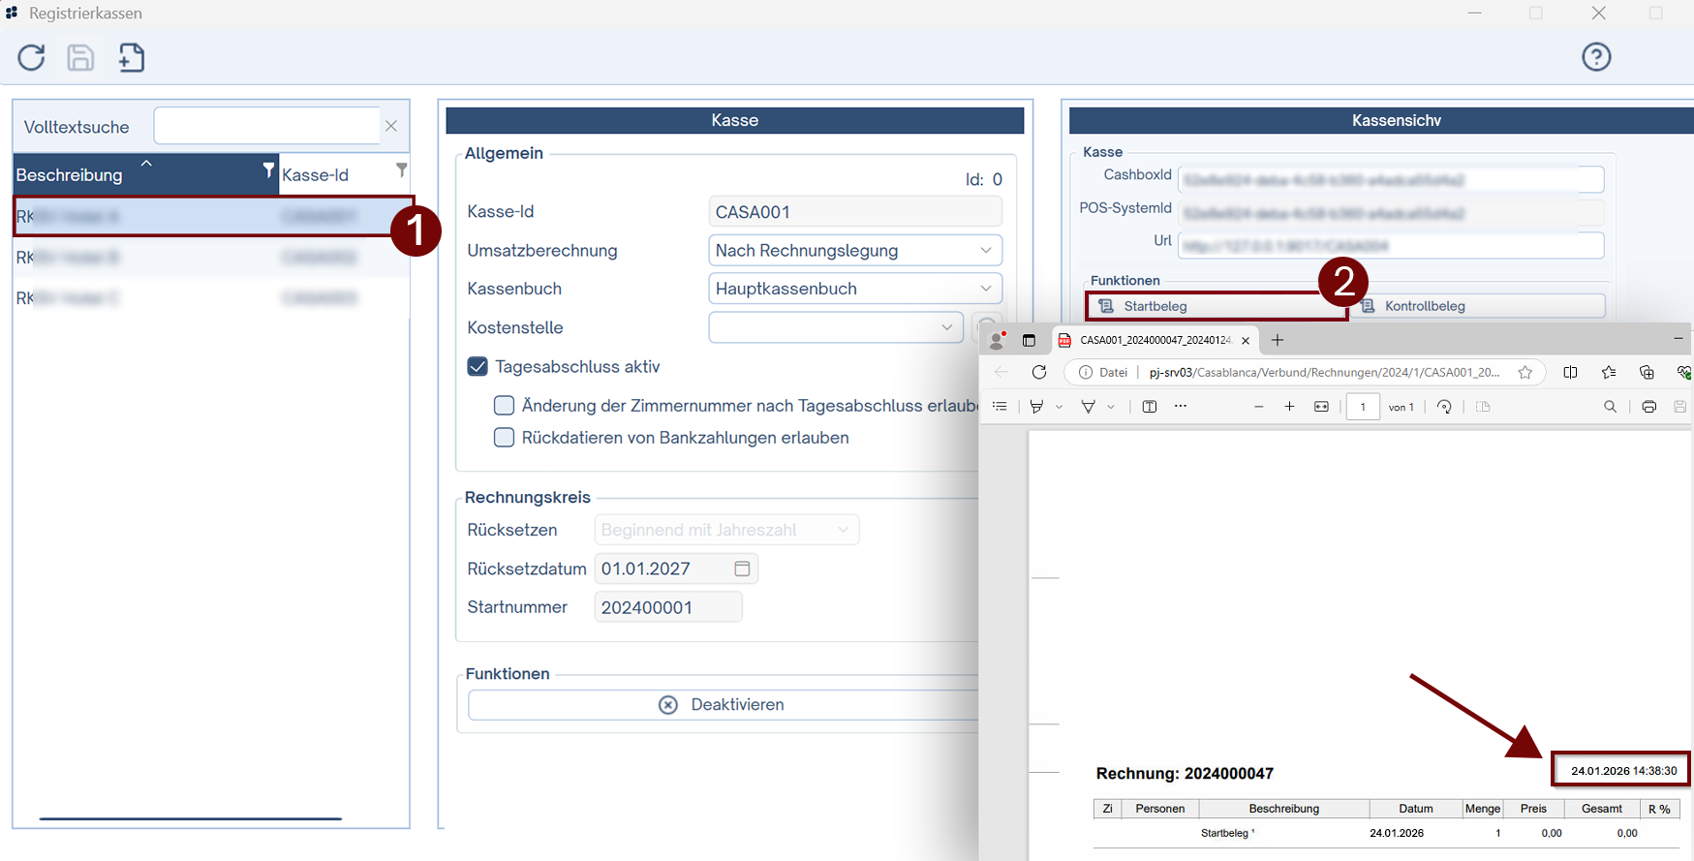The width and height of the screenshot is (1694, 861).
Task: Click the Deaktivieren button
Action: coord(722,705)
